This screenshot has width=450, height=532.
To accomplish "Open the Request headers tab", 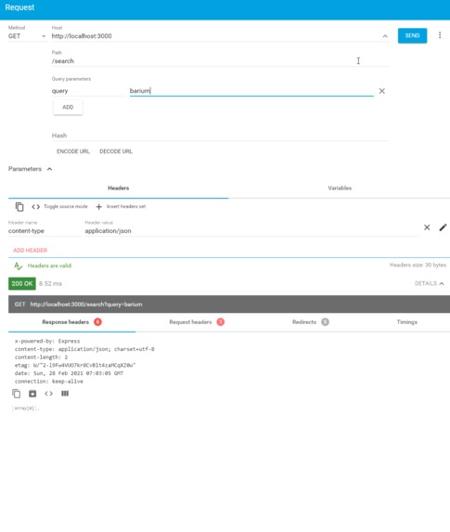I will [x=197, y=322].
